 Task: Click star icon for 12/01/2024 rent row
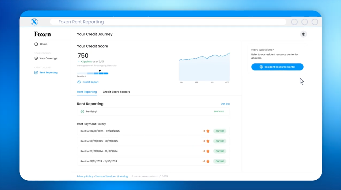pos(208,151)
